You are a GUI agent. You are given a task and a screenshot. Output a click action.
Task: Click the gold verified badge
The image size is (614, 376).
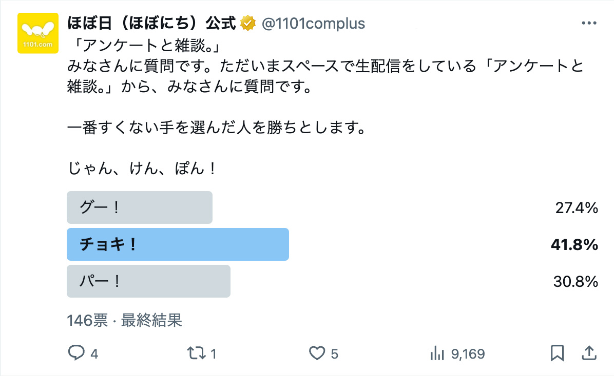click(x=248, y=23)
